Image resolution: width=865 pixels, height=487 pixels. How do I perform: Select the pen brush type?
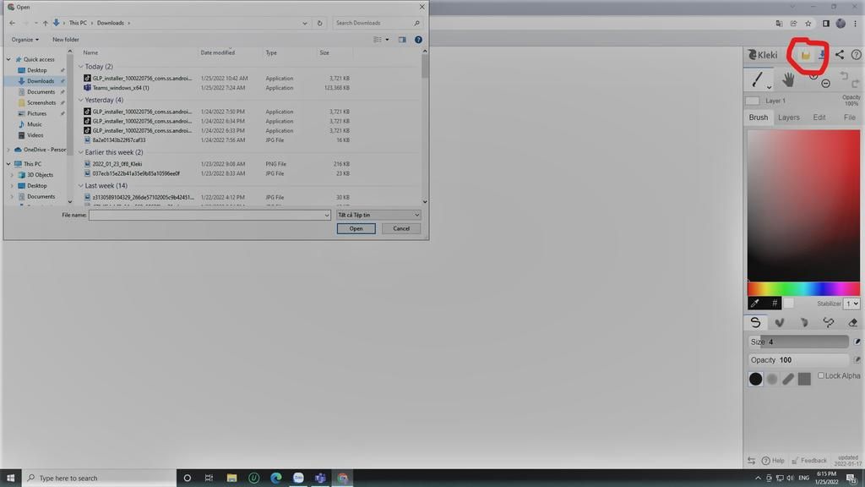coord(755,322)
